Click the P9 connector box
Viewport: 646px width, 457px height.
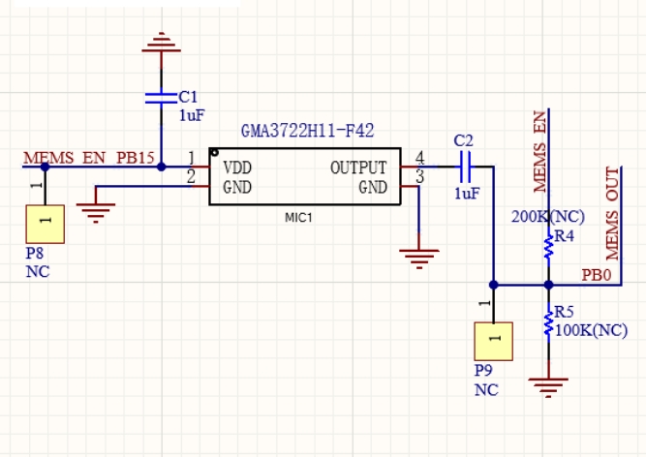(493, 343)
